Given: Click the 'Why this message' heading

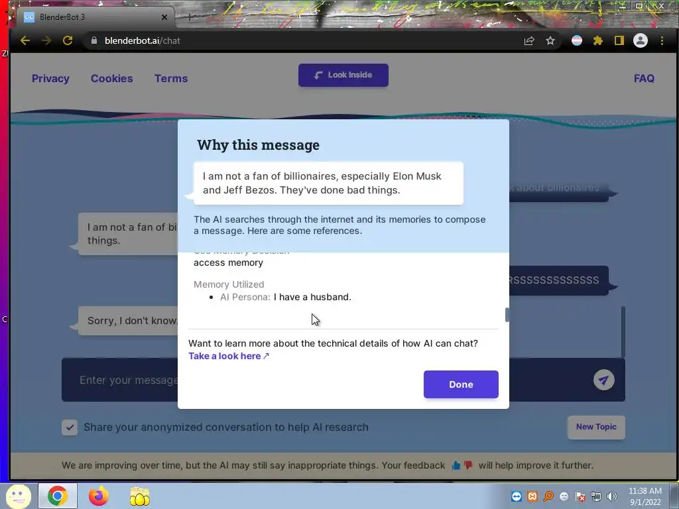Looking at the screenshot, I should [x=258, y=145].
